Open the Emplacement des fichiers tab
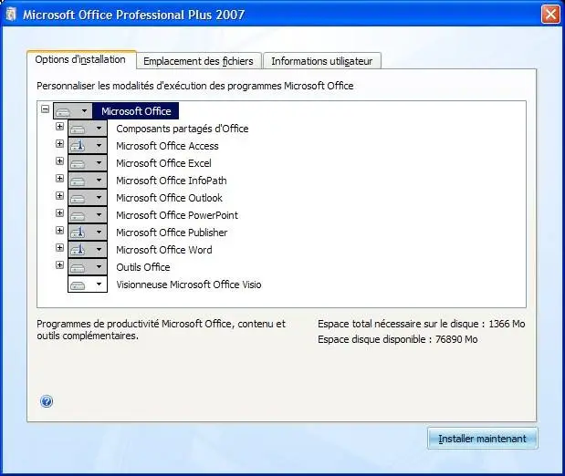Image resolution: width=565 pixels, height=476 pixels. tap(199, 61)
